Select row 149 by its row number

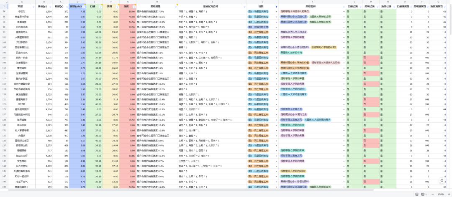(4, 187)
